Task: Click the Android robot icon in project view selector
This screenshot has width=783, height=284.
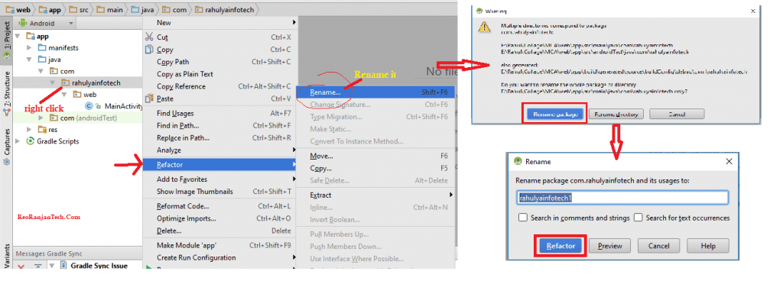Action: click(22, 23)
